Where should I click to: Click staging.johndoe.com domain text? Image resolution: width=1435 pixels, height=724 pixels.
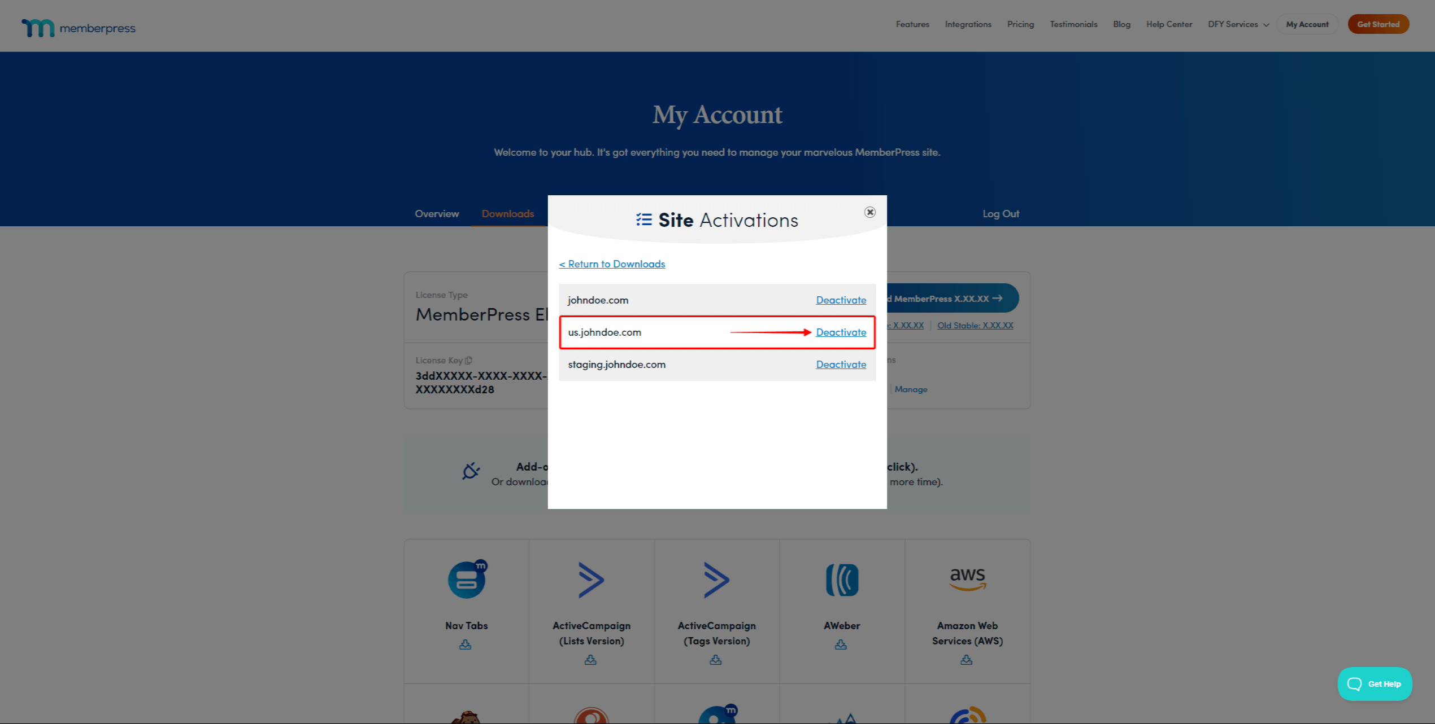point(616,365)
